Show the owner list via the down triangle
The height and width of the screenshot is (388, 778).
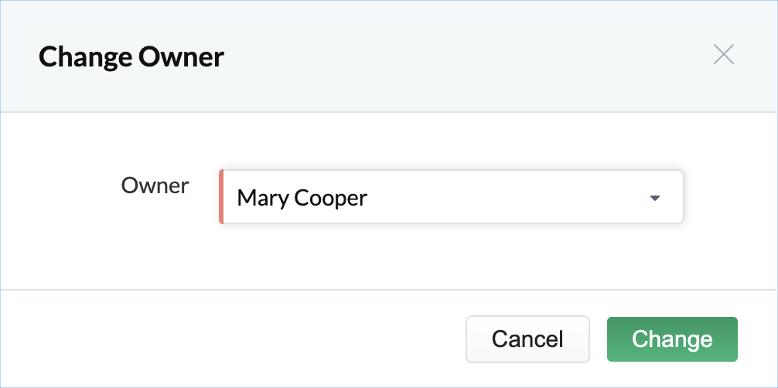click(x=655, y=198)
